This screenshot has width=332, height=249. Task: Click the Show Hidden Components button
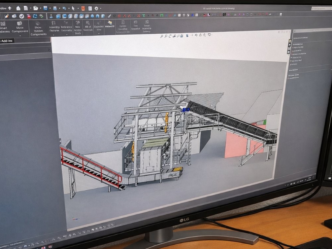38,28
